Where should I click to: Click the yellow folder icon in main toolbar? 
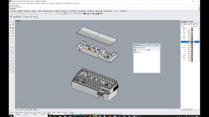tap(102, 14)
